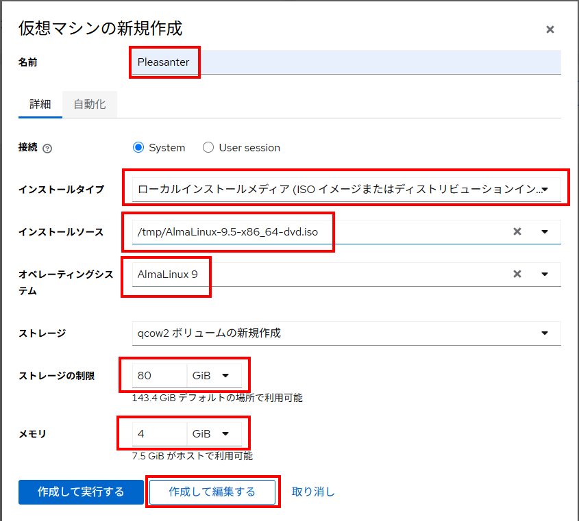The height and width of the screenshot is (521, 579).
Task: Click the name field containing Pleasanter
Action: pyautogui.click(x=346, y=62)
